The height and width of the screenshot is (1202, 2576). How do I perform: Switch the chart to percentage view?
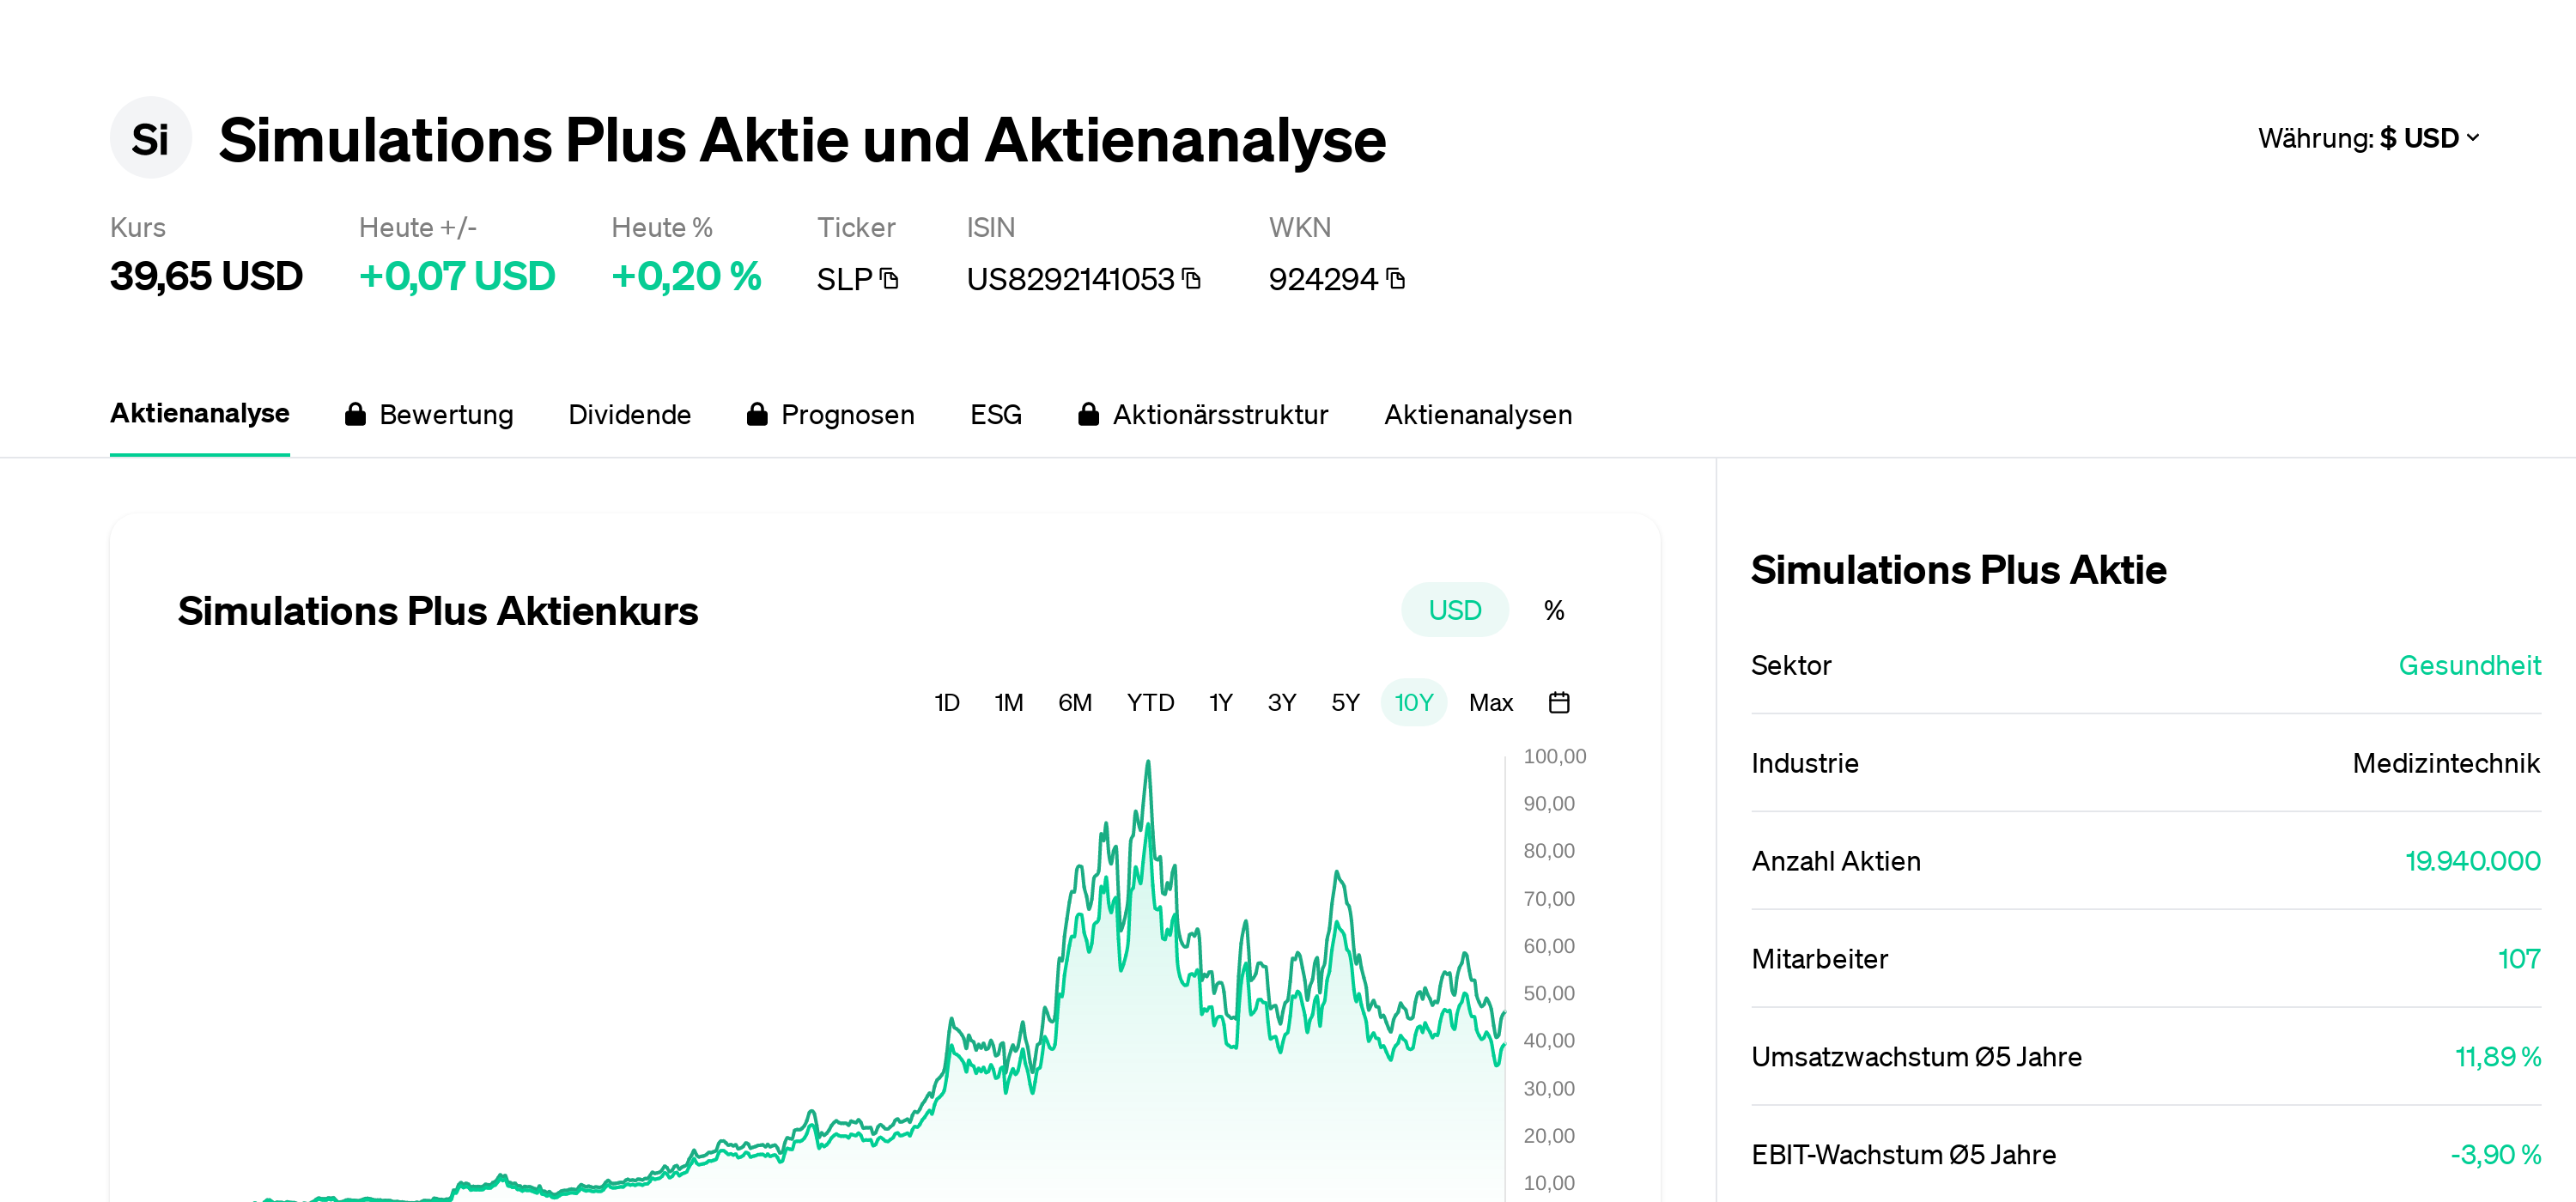[1553, 609]
